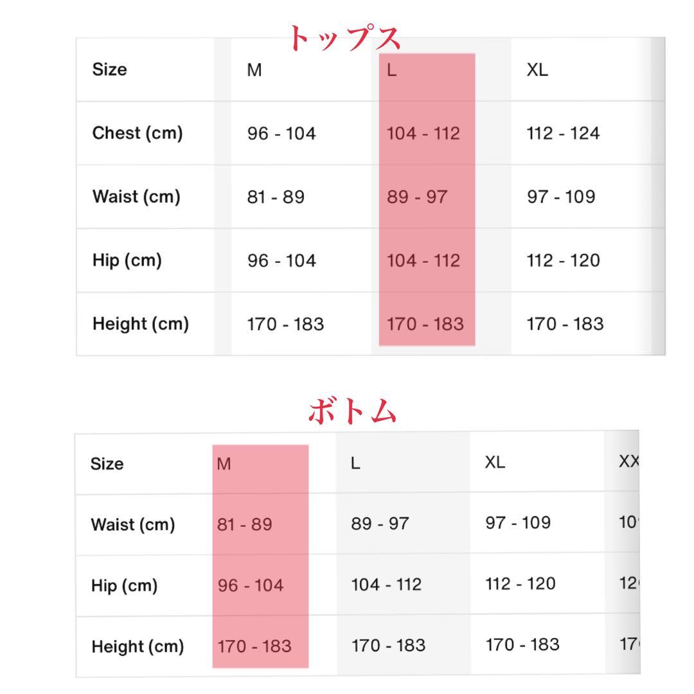Select the chest value 112 - 124
694x694 pixels.
pos(563,134)
